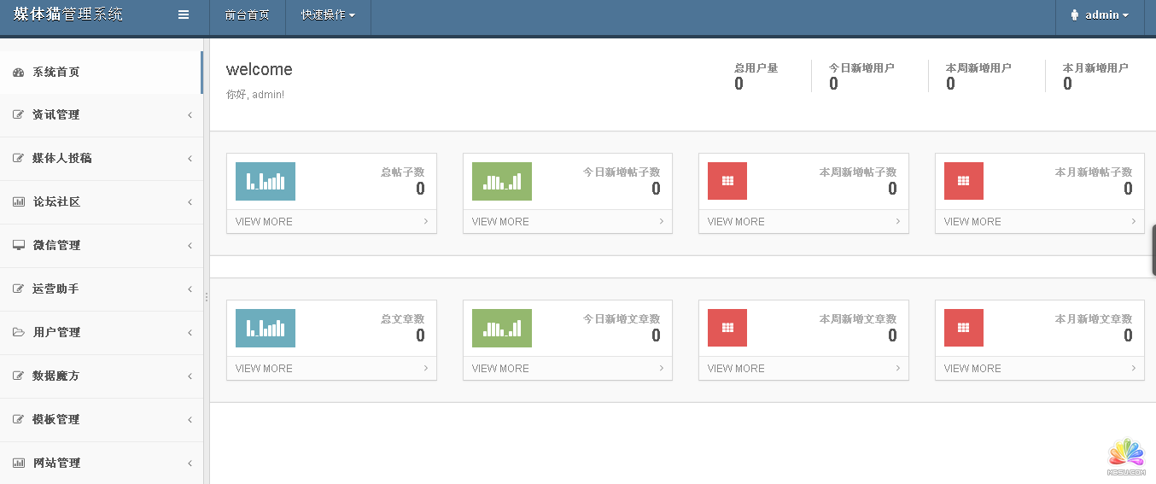This screenshot has width=1156, height=484.
Task: Click the blue bar chart icon for 总帖子数
Action: click(x=265, y=181)
